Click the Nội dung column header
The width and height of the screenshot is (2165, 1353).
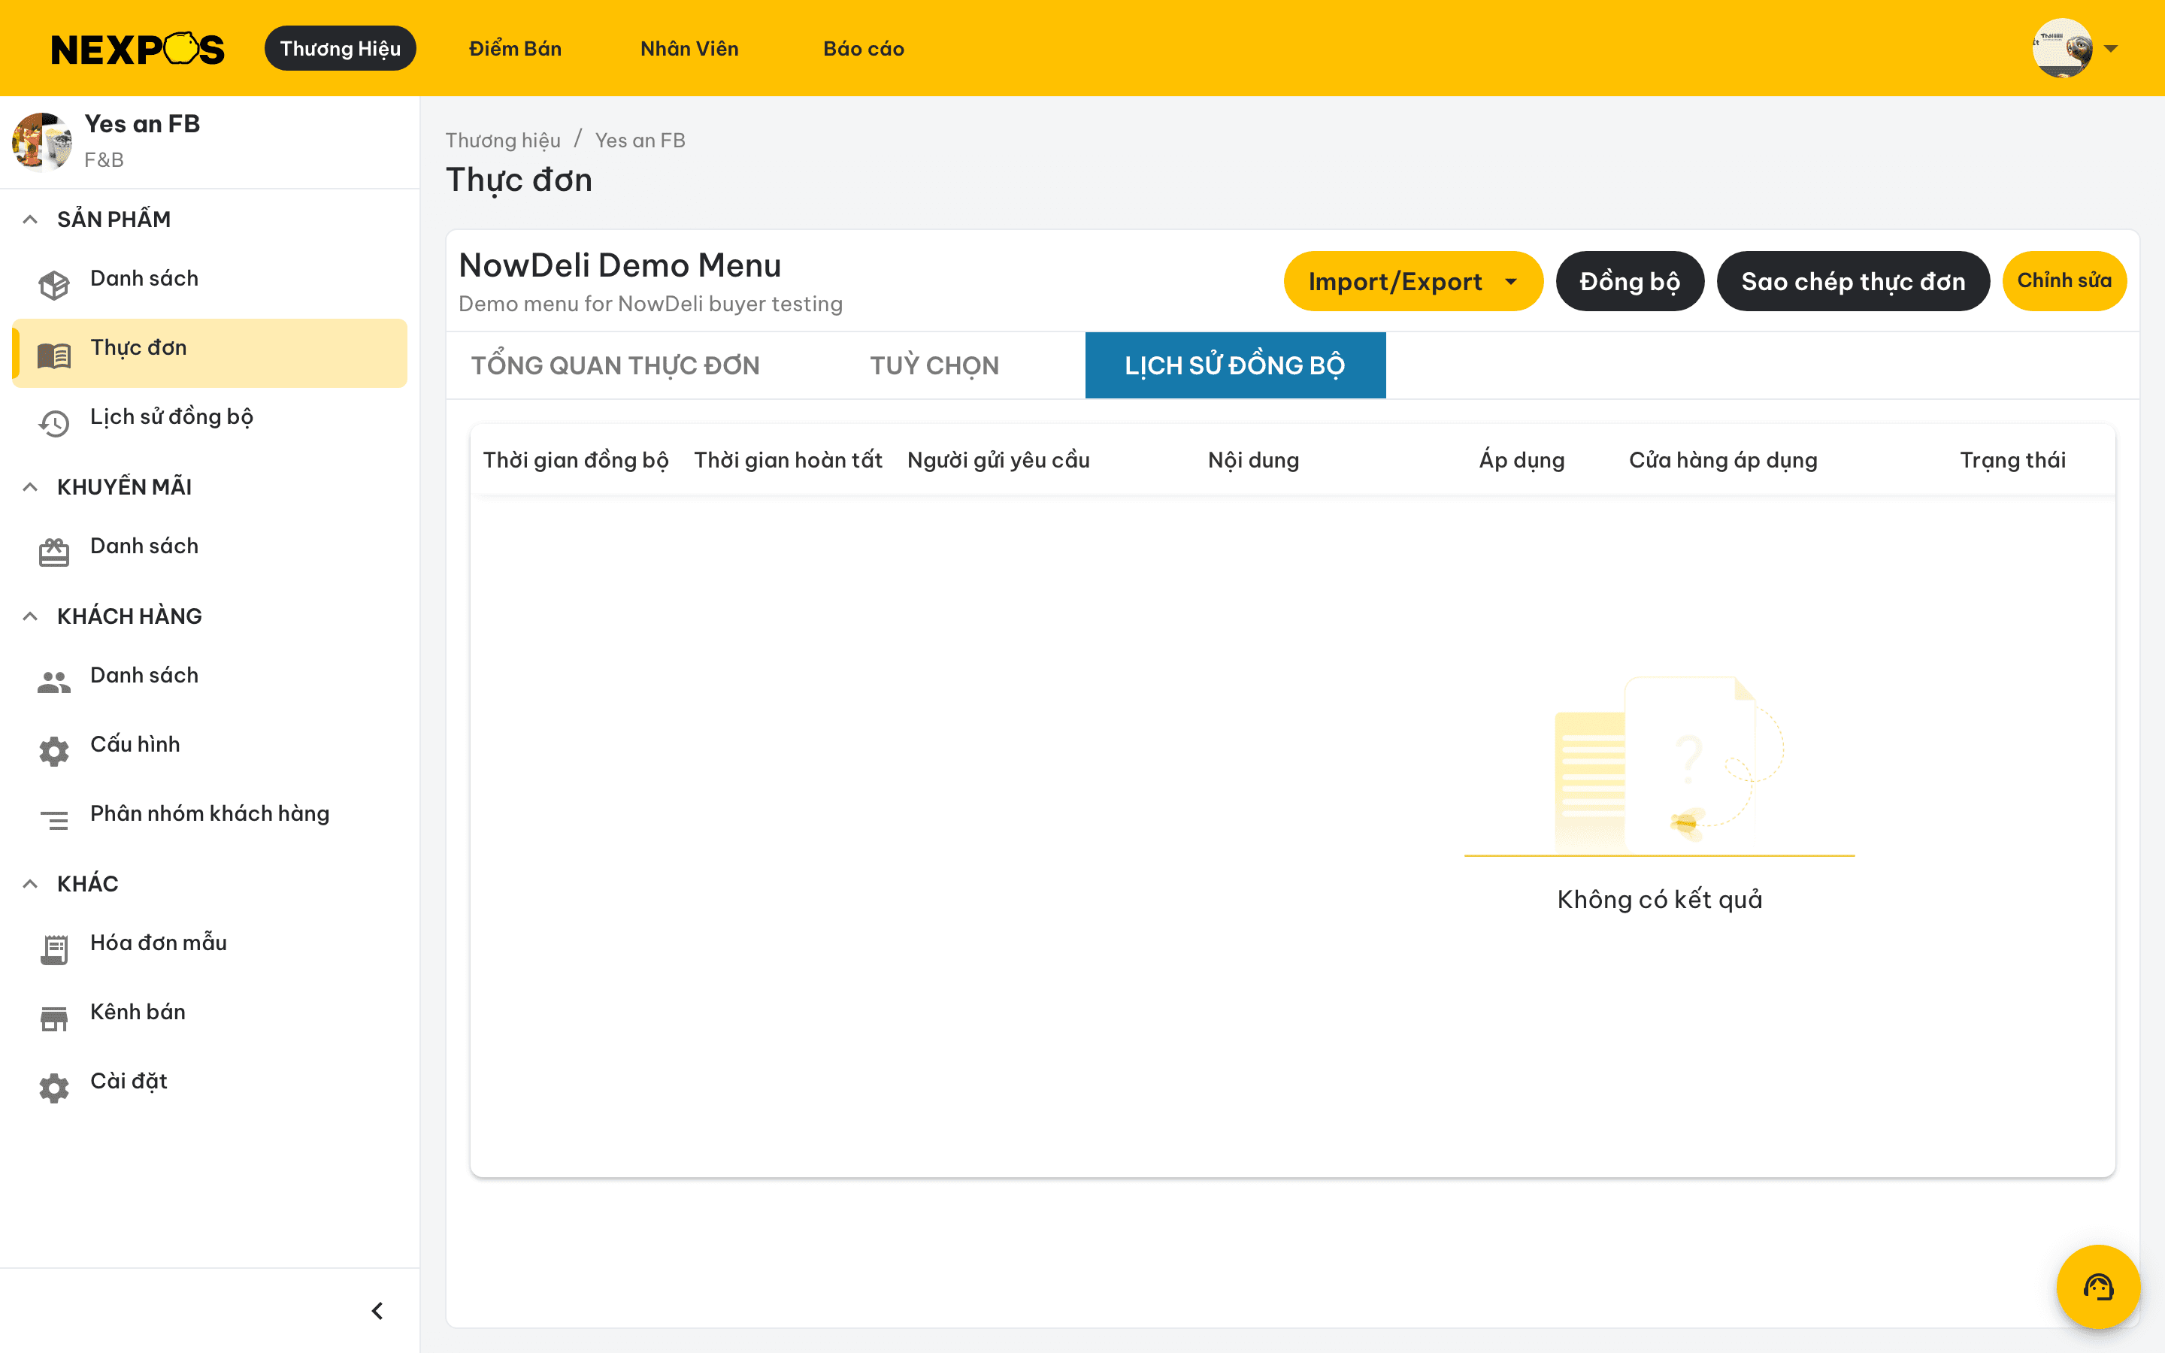tap(1253, 460)
